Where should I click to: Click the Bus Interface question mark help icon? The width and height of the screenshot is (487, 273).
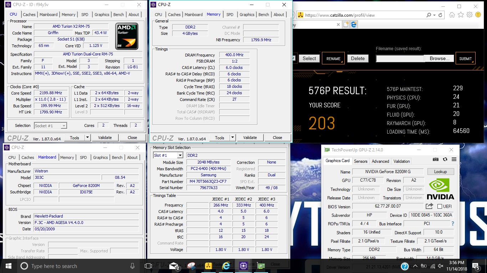click(x=453, y=224)
